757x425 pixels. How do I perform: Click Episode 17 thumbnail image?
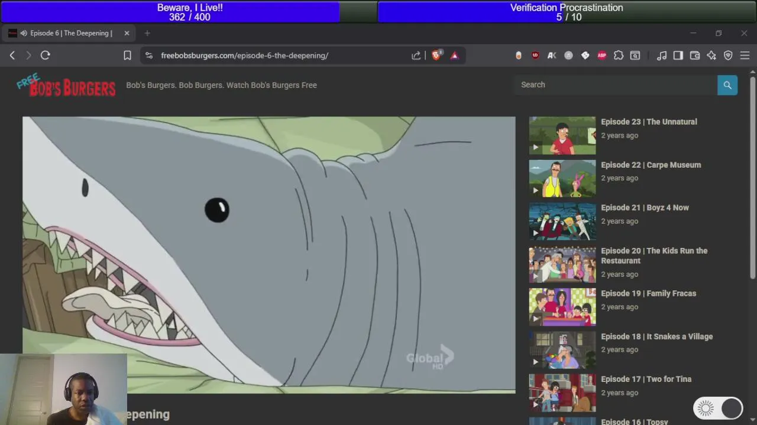click(562, 393)
